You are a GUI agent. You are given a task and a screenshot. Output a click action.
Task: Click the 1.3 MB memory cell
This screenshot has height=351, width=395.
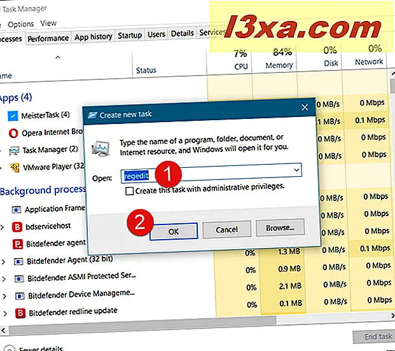289,252
